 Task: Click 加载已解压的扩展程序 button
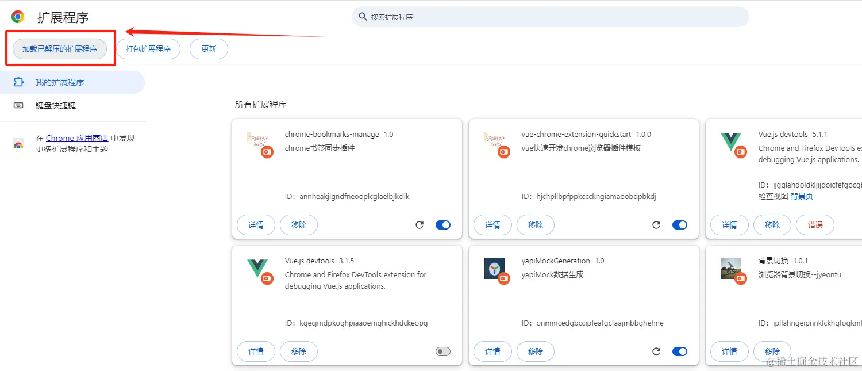tap(60, 49)
